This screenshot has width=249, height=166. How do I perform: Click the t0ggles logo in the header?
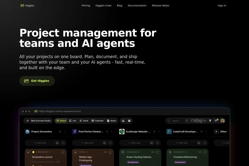coord(27,5)
